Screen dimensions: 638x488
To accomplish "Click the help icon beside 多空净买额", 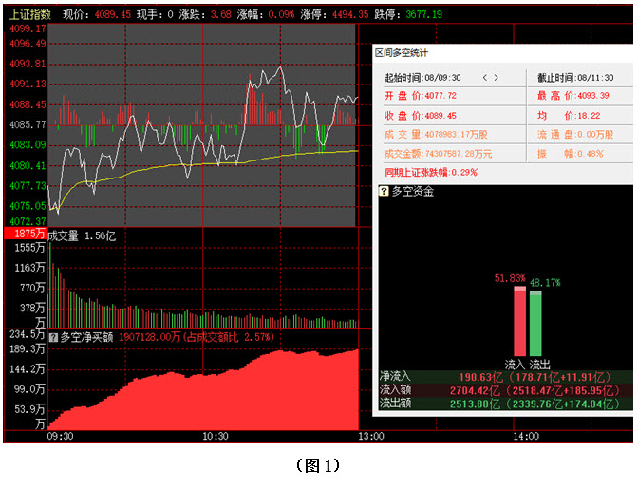I will point(53,336).
